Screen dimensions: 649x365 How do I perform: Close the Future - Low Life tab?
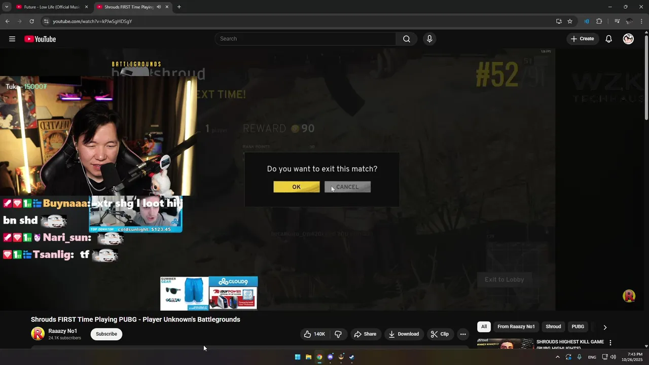coord(86,7)
